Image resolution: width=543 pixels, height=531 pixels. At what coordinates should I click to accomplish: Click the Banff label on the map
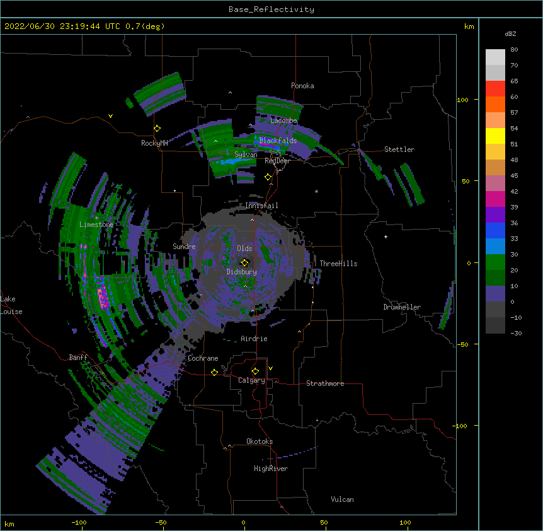[78, 358]
